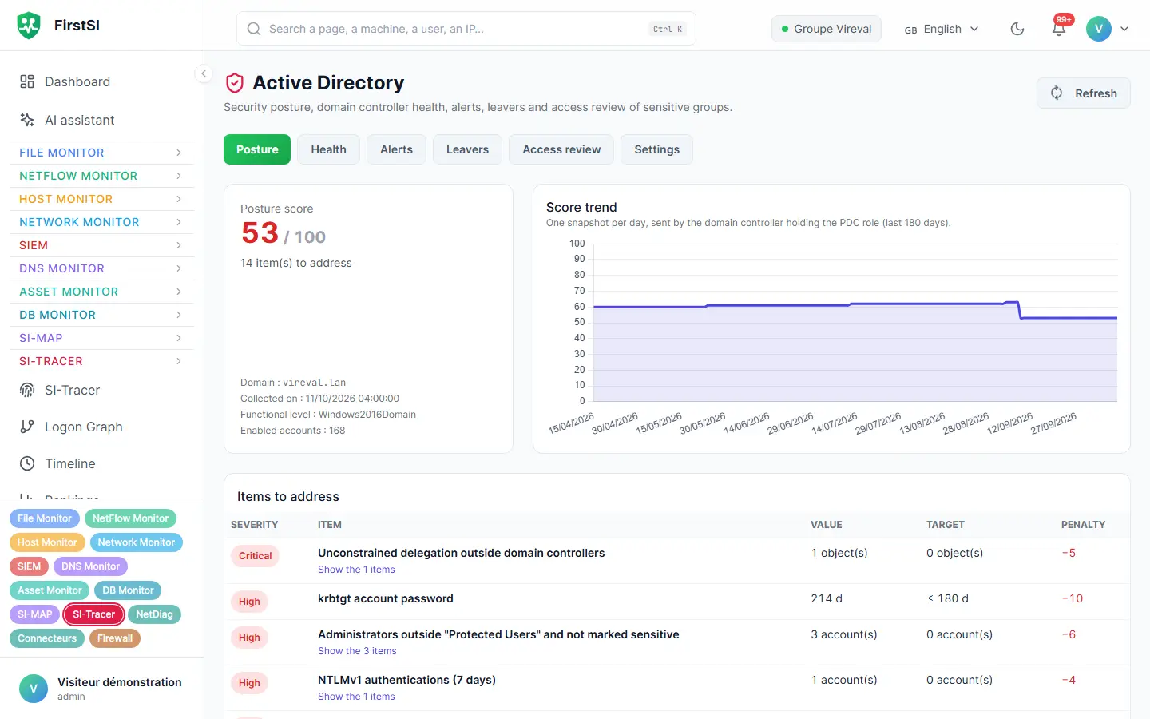
Task: Focus the search page, machine, user field
Action: click(466, 29)
